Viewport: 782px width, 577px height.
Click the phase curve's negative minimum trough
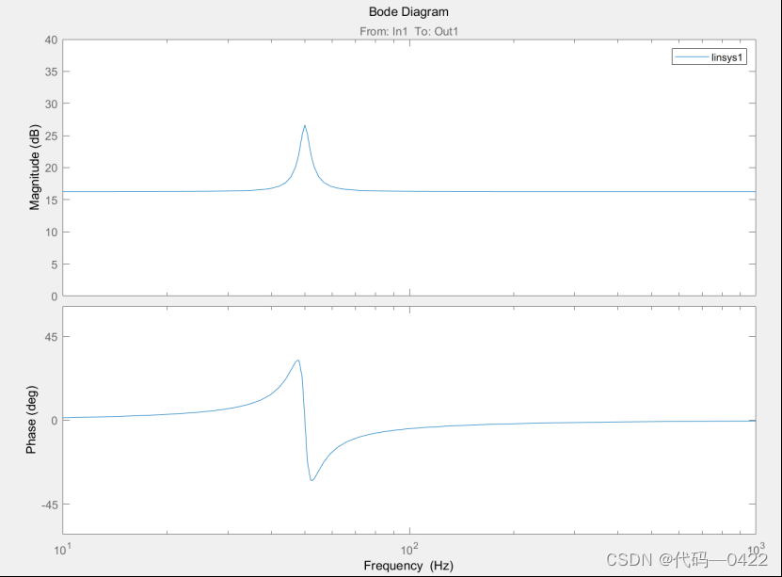[311, 480]
